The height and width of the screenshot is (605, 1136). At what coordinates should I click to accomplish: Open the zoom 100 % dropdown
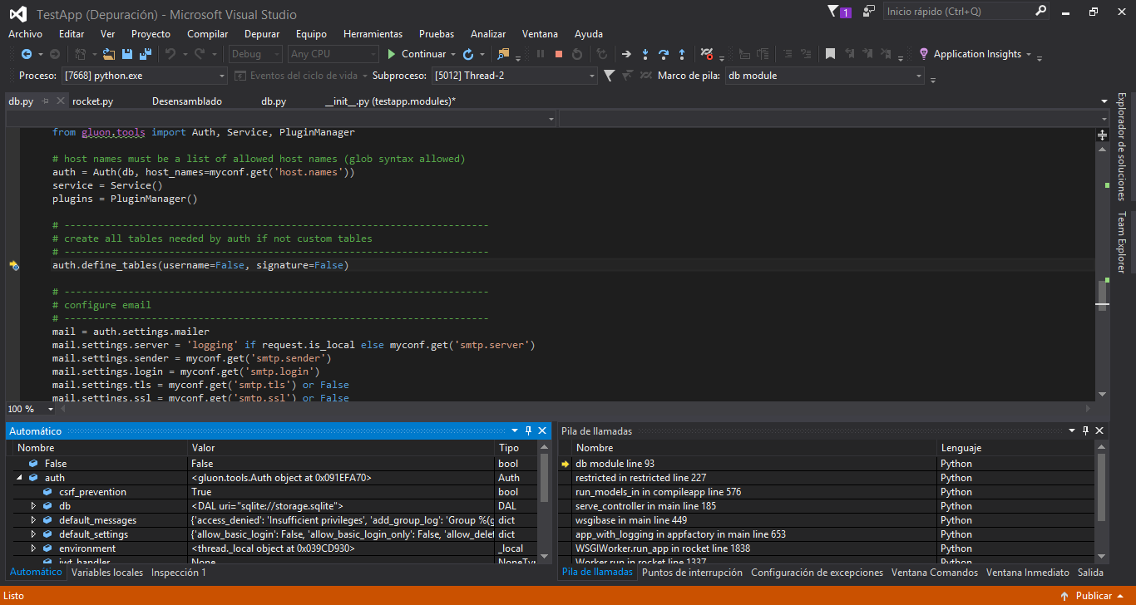coord(51,409)
